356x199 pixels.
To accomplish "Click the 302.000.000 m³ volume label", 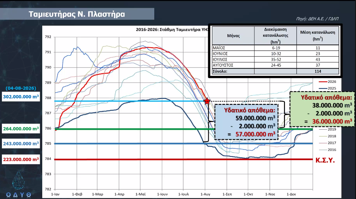I will pos(21,97).
